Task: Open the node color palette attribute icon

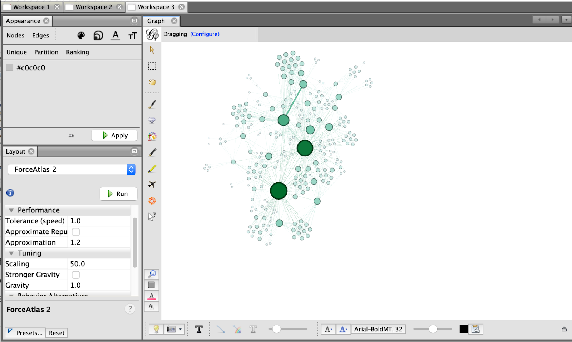Action: pyautogui.click(x=81, y=35)
